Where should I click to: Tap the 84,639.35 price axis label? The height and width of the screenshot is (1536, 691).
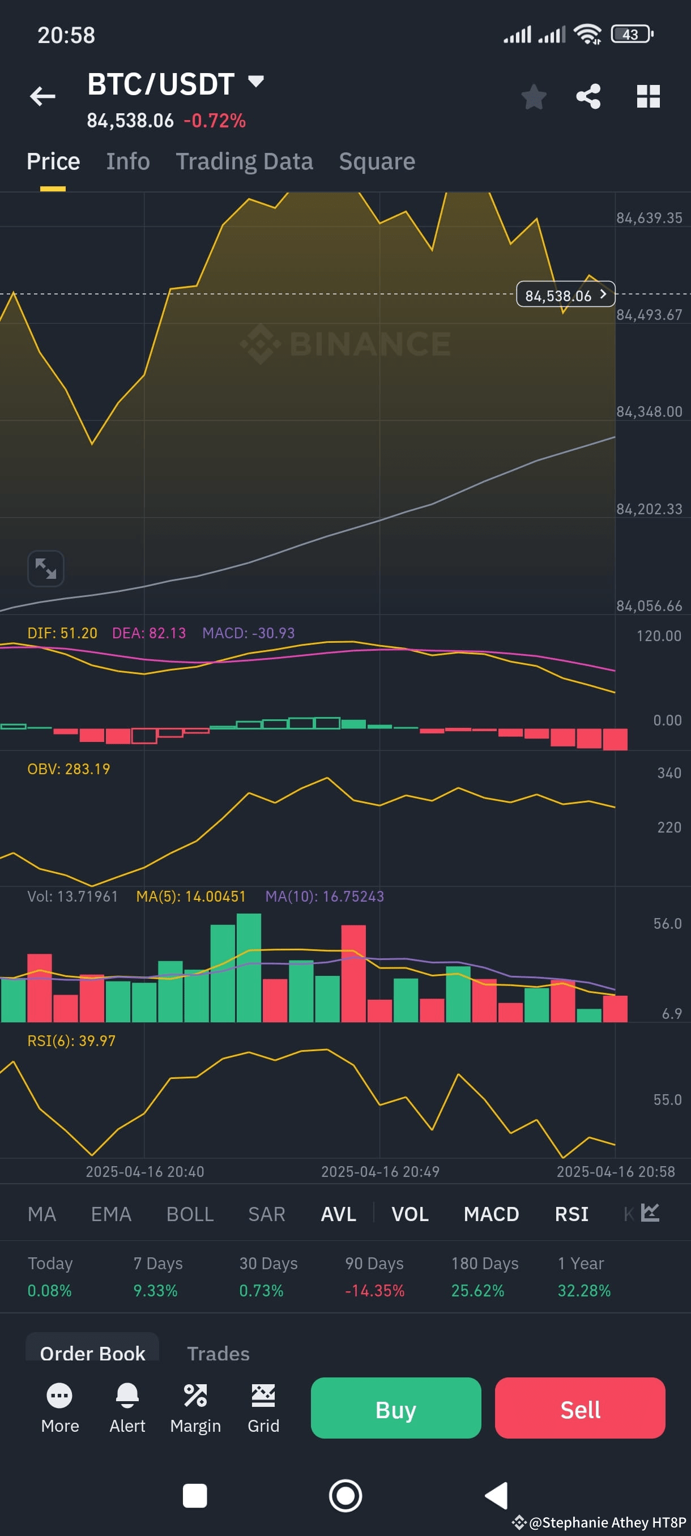649,218
